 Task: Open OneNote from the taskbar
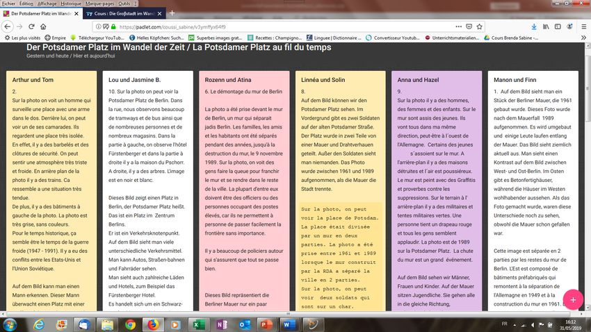(x=222, y=324)
